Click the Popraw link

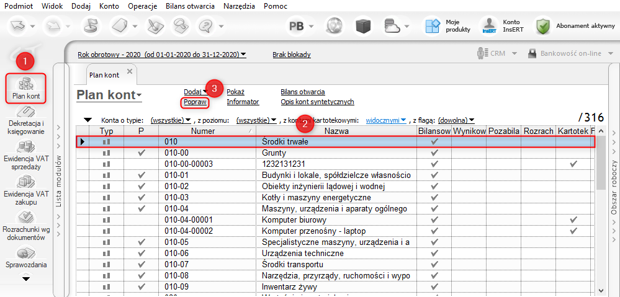[194, 102]
